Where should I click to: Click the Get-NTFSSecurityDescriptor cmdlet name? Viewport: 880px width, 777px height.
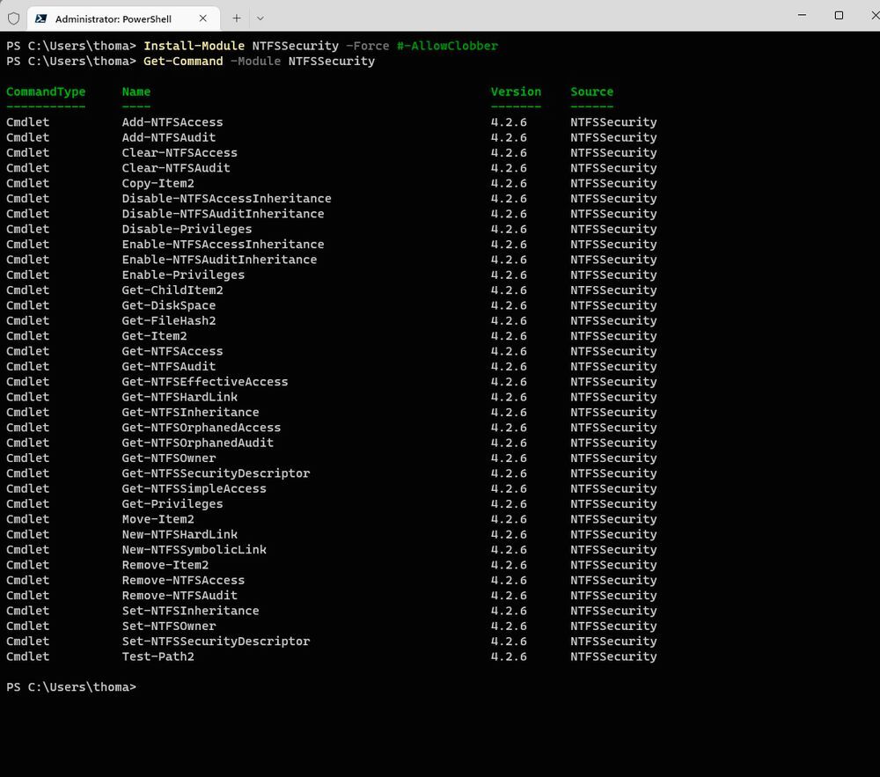tap(216, 473)
